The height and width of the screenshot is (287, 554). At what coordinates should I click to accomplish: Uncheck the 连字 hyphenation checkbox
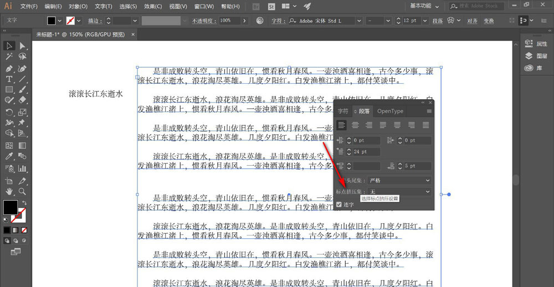click(339, 204)
